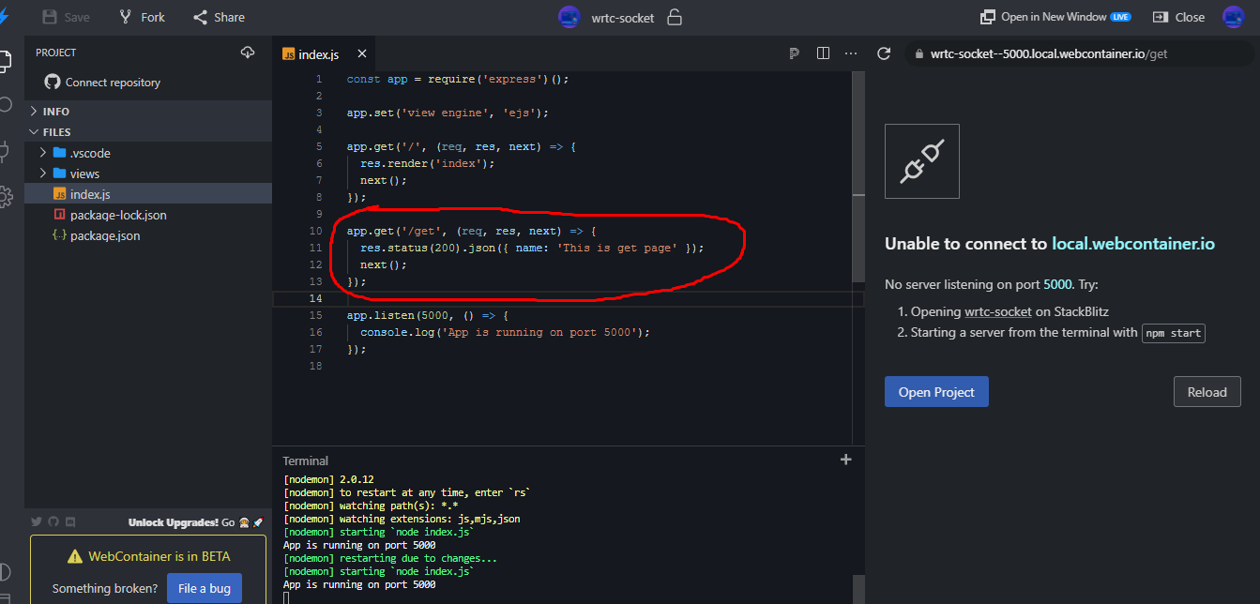Open the editor more-options ellipsis menu
Viewport: 1260px width, 604px height.
(x=851, y=53)
